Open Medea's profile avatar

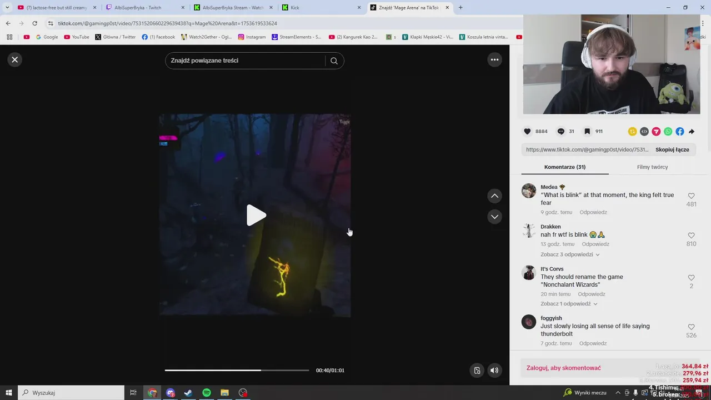(x=529, y=191)
